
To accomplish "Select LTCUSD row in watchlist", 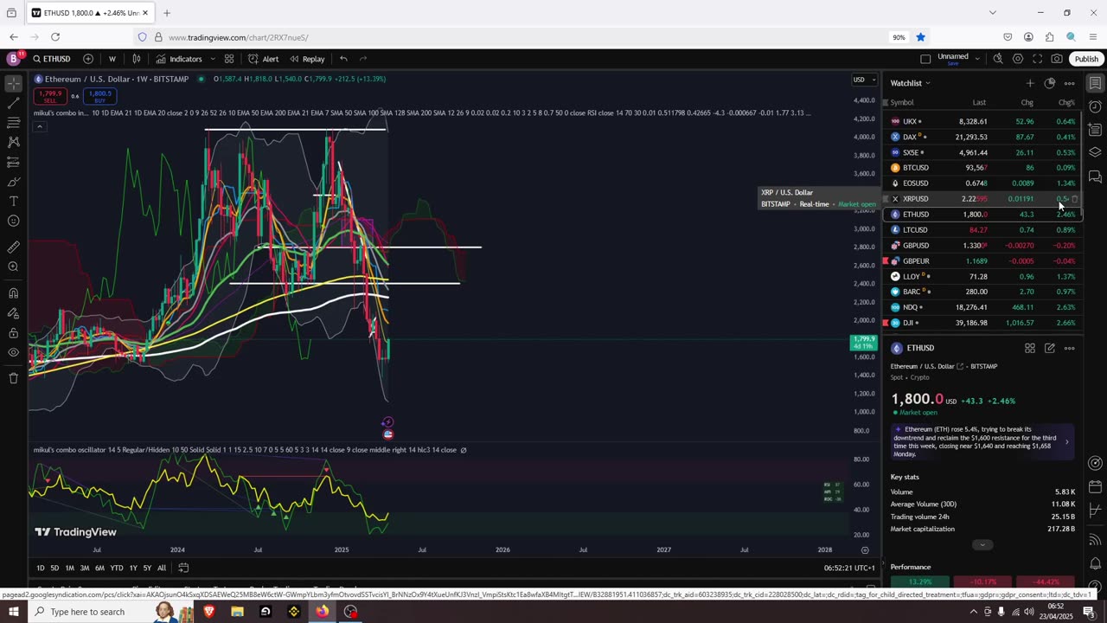I will 982,230.
